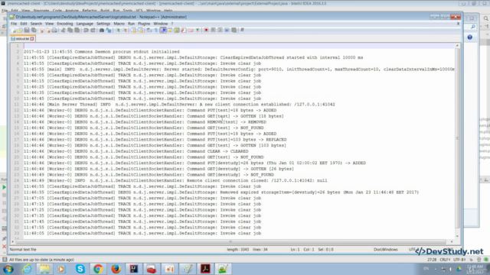490x275 pixels.
Task: Click the Playback macro icon
Action: (220, 30)
